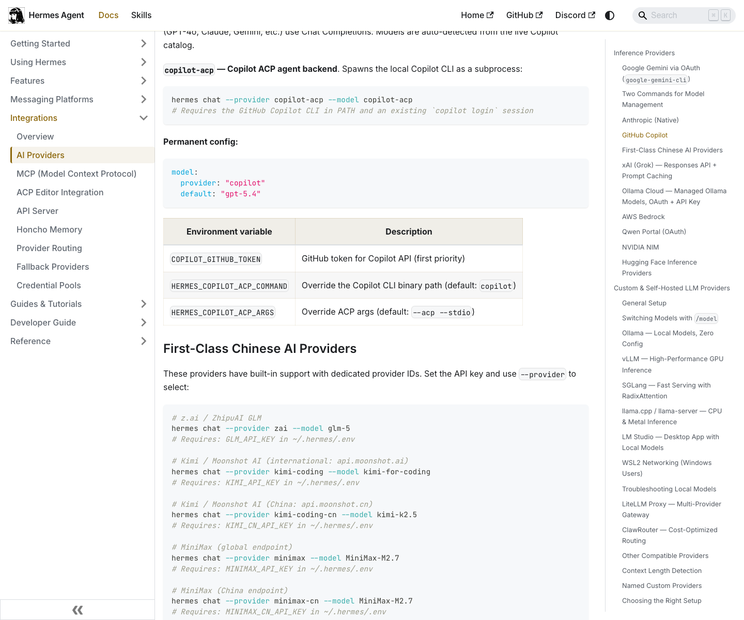The height and width of the screenshot is (620, 744).
Task: Click external link icon beside GitHub
Action: tap(539, 15)
